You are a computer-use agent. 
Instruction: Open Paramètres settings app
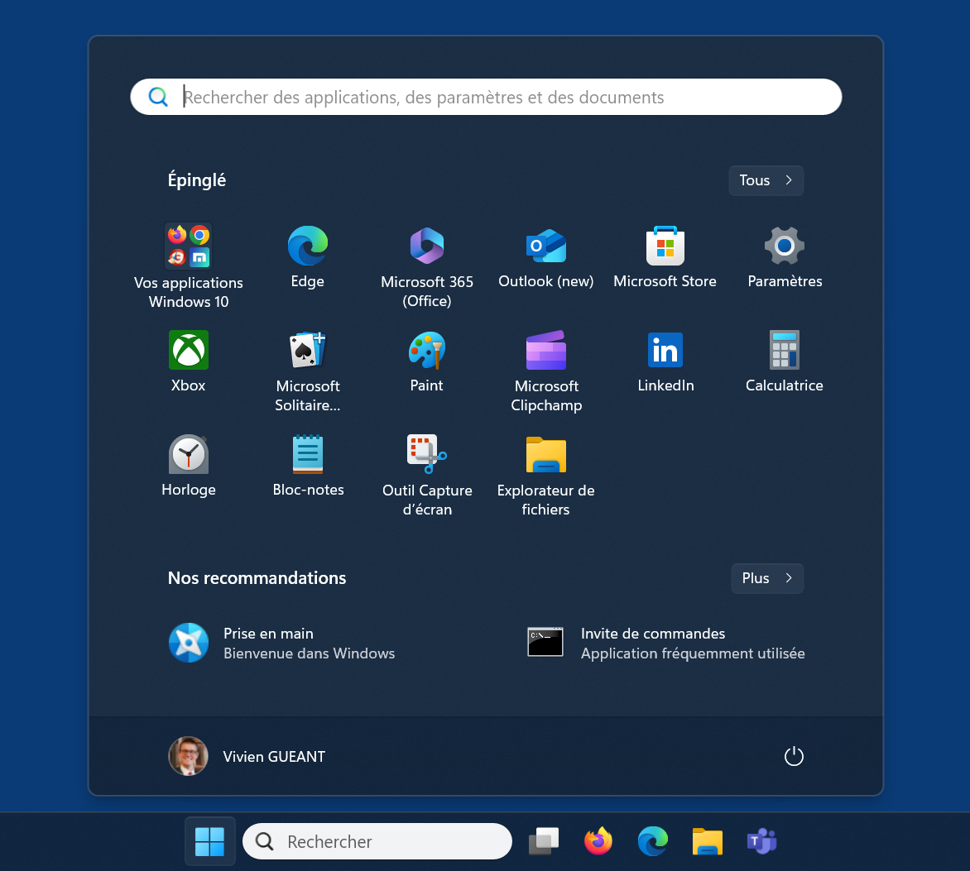click(x=785, y=256)
